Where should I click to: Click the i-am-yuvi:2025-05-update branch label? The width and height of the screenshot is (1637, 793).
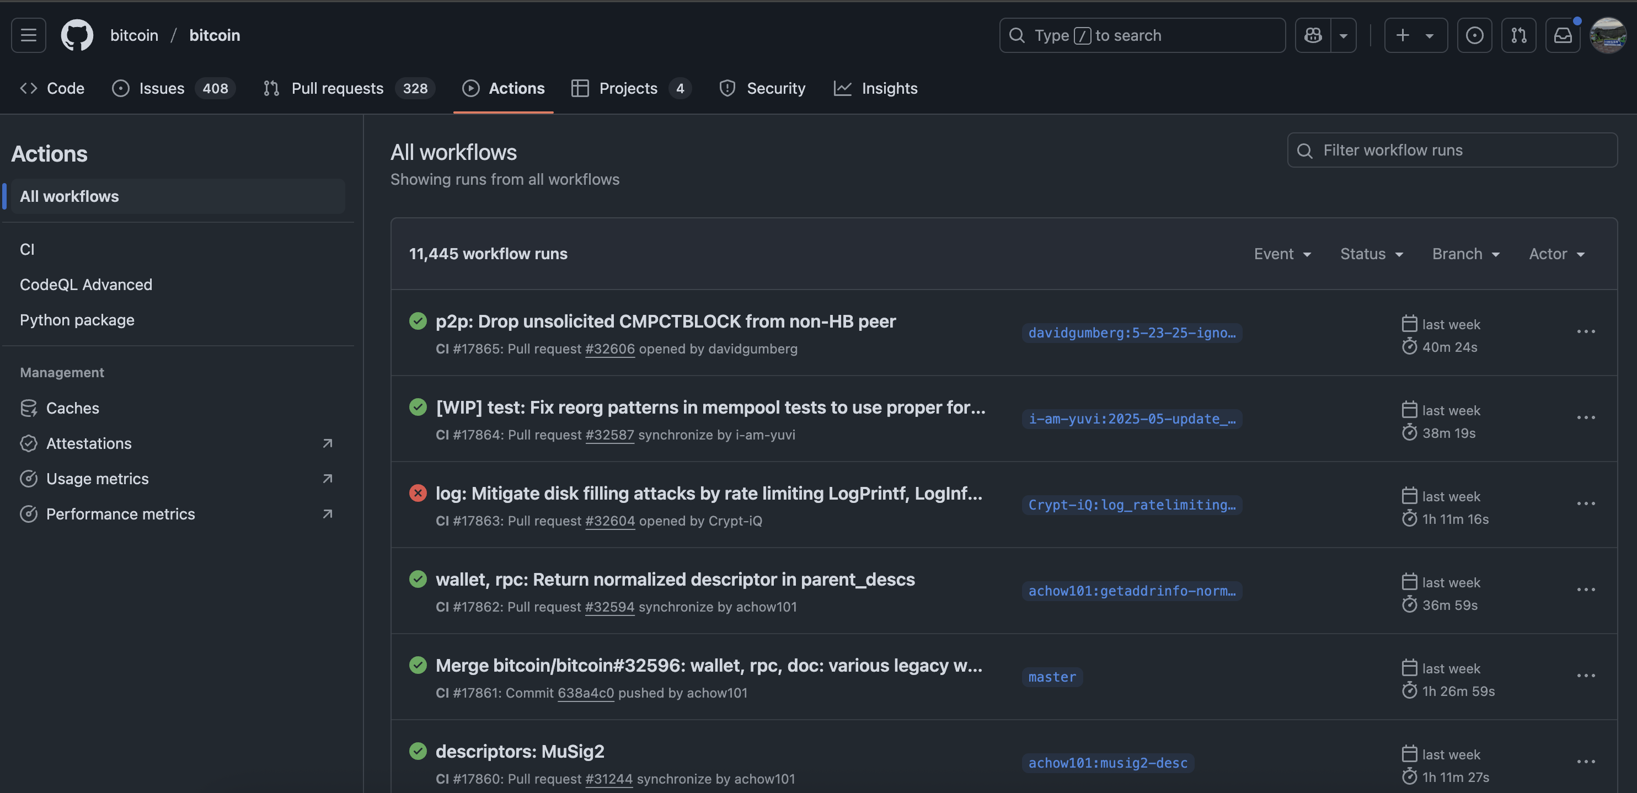coord(1132,419)
